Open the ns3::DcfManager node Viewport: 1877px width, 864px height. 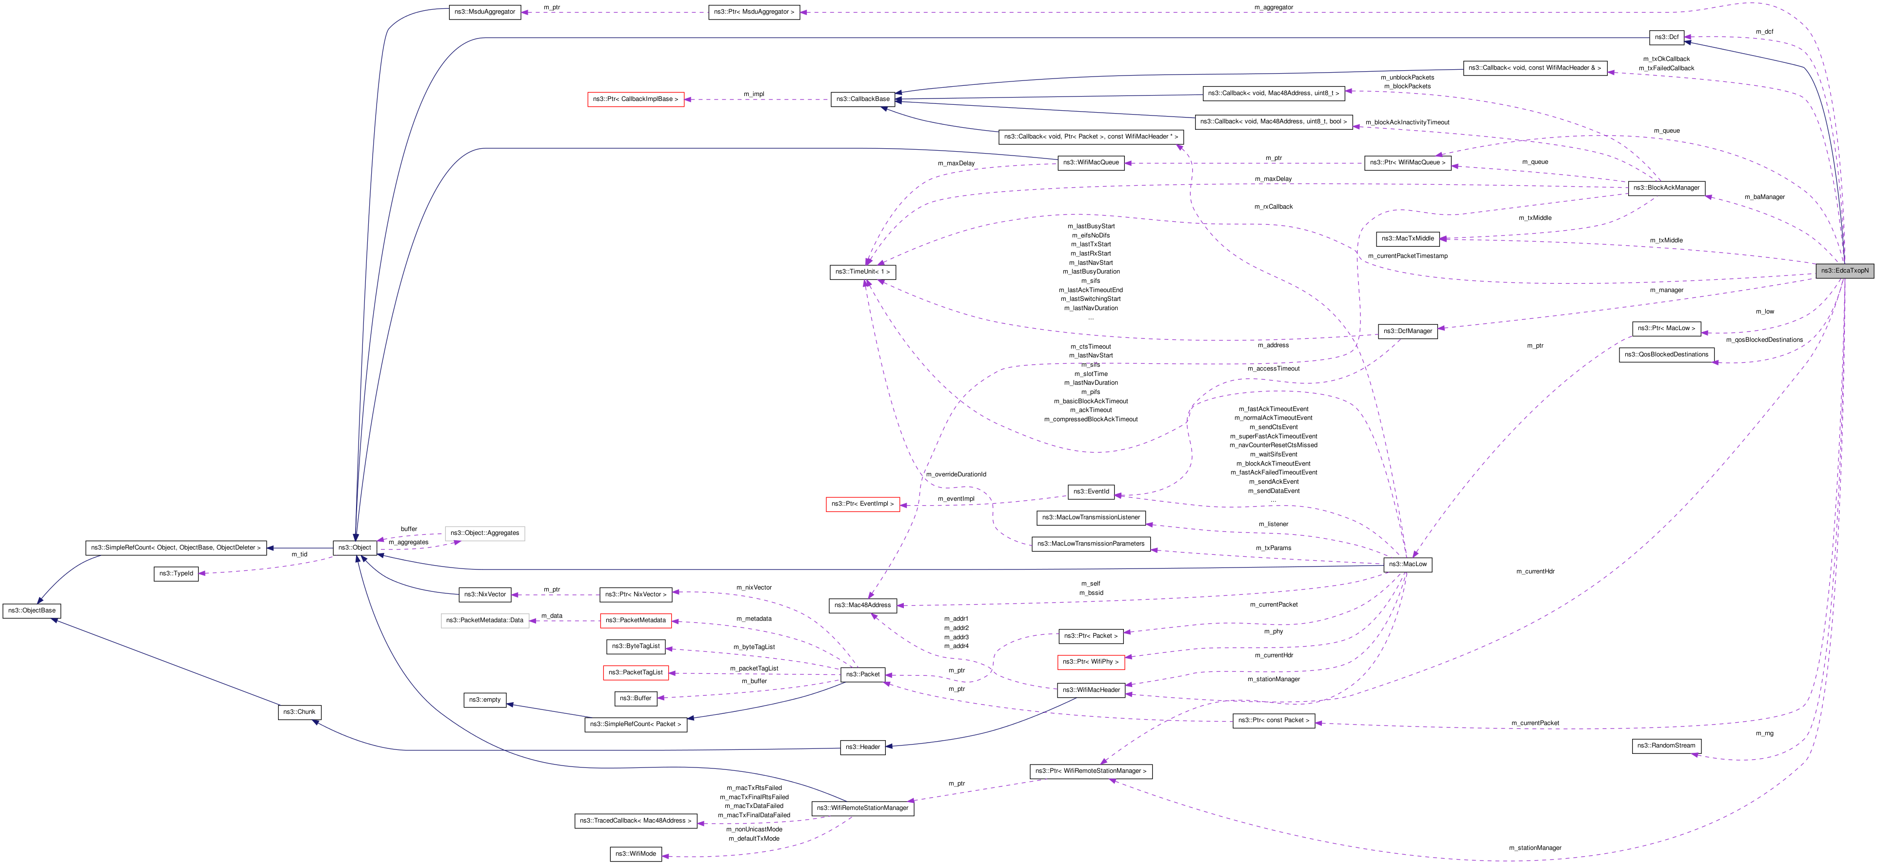point(1408,331)
